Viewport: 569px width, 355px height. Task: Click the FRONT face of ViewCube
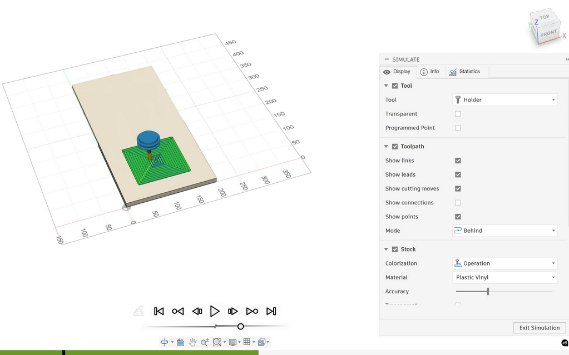tap(548, 33)
